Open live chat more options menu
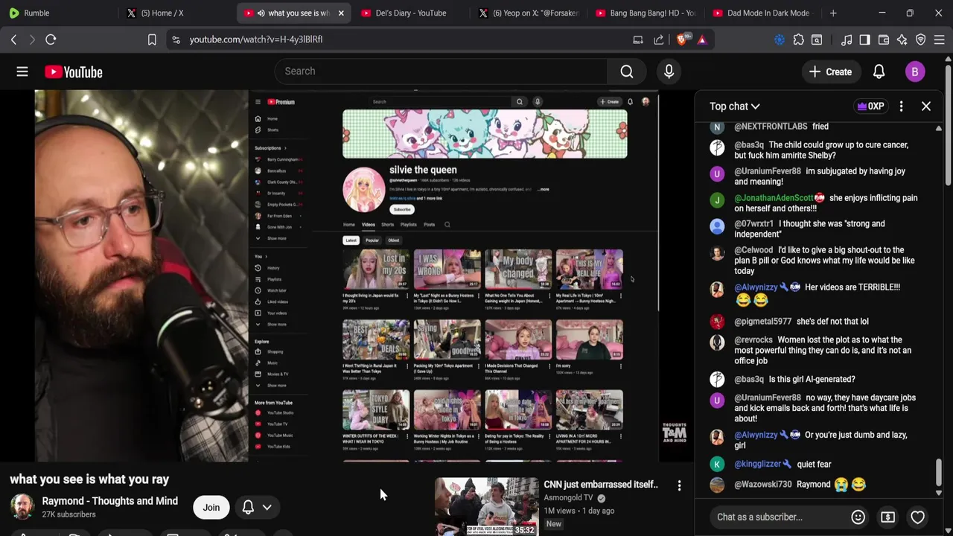 coord(901,106)
